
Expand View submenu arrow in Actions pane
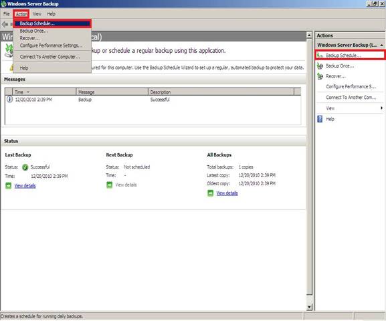[x=381, y=108]
